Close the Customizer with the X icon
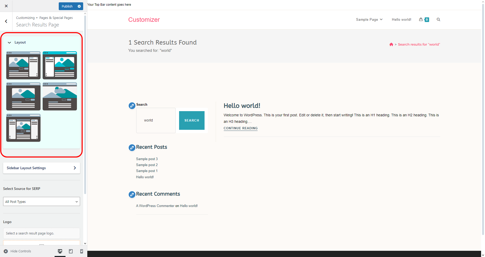 tap(6, 6)
